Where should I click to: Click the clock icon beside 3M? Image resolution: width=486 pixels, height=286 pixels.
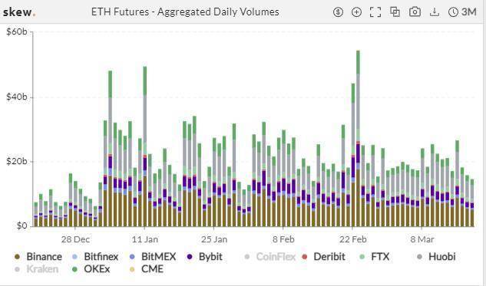tap(453, 12)
